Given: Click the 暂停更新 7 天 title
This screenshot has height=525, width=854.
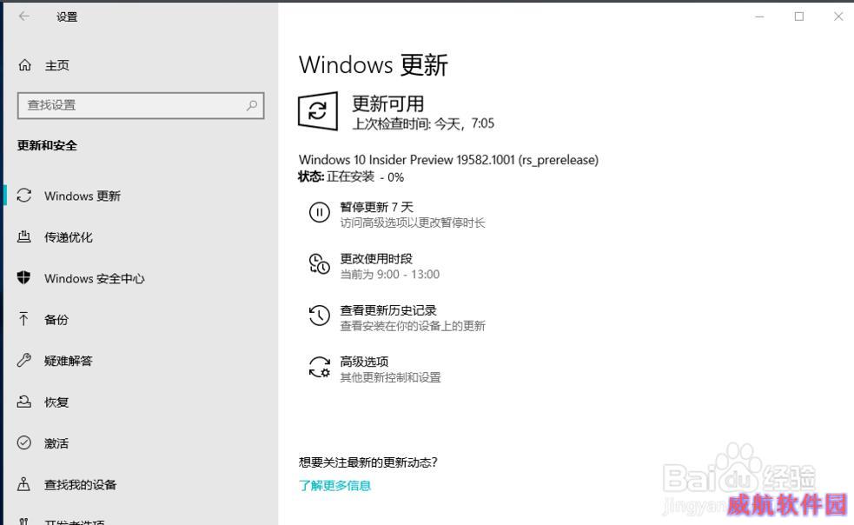Looking at the screenshot, I should point(377,207).
